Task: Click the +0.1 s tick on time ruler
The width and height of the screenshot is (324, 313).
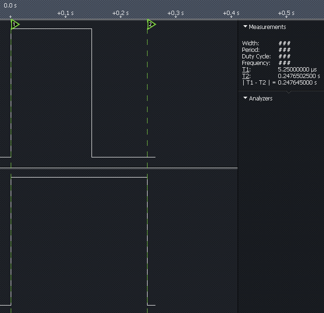Action: 65,14
